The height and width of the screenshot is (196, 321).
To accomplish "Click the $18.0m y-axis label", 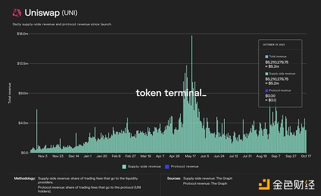I will click(22, 34).
